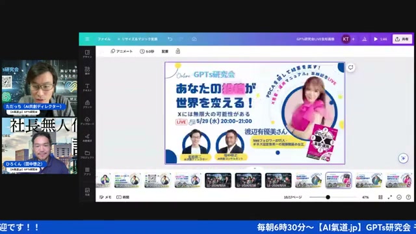Click the 共有 share button
Image resolution: width=416 pixels, height=234 pixels.
point(402,39)
